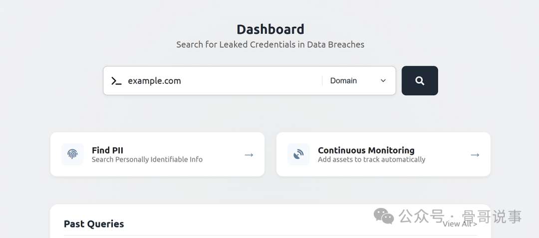Expand the search type chevron arrow
Viewport: 539px width, 238px height.
point(383,81)
